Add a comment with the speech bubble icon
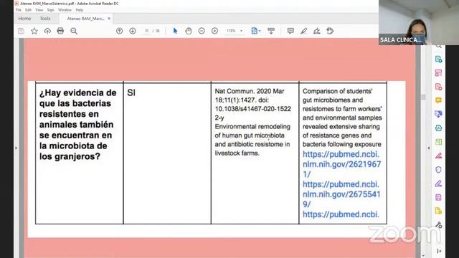This screenshot has height=258, width=459. (x=290, y=31)
